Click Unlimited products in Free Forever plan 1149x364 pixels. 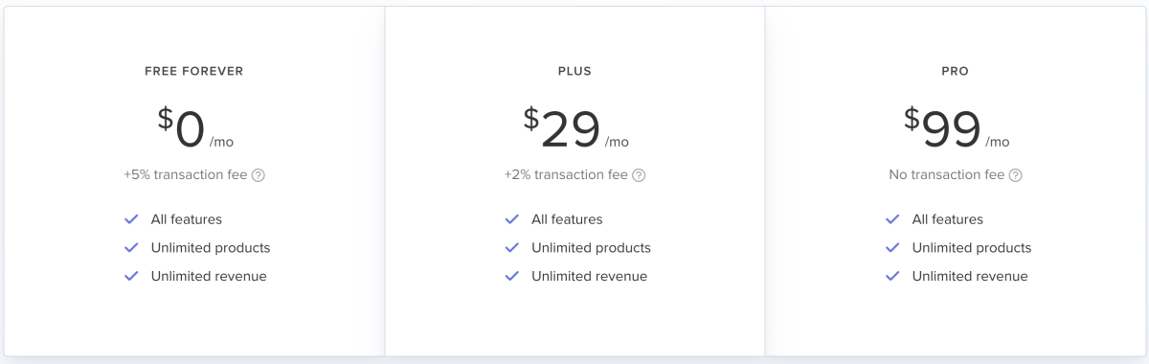pos(211,247)
